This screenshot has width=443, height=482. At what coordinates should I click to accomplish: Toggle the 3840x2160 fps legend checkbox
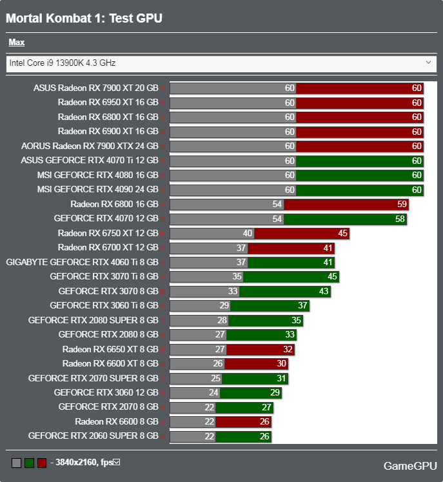click(x=117, y=462)
